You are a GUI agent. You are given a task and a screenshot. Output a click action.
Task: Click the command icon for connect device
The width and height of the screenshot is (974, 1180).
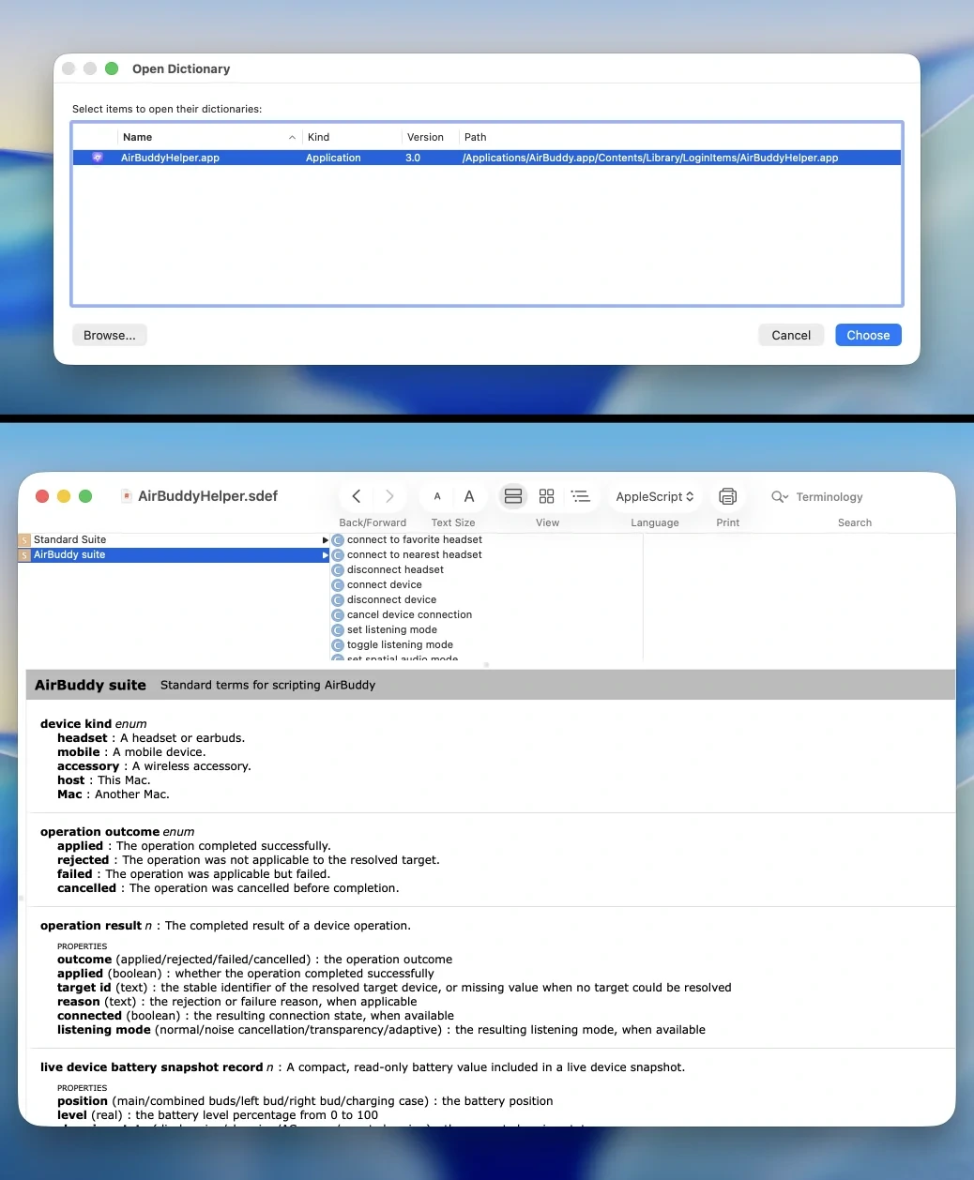[338, 585]
